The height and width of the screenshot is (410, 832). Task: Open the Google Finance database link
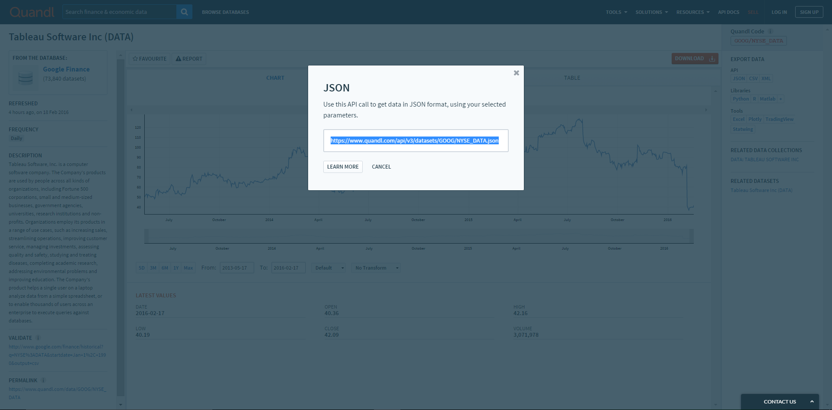coord(66,69)
